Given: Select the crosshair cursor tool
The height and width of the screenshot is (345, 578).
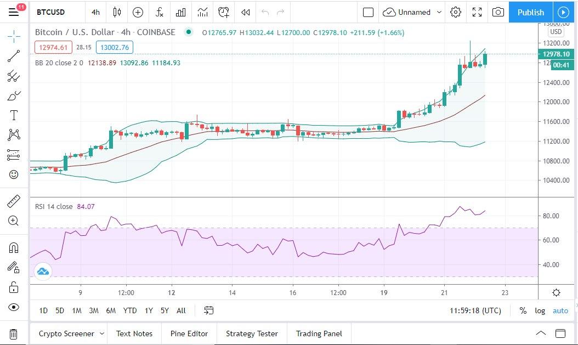Looking at the screenshot, I should coord(14,36).
